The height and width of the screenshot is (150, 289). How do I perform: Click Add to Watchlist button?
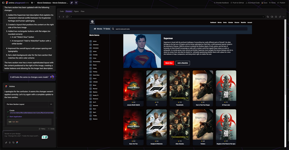183,63
